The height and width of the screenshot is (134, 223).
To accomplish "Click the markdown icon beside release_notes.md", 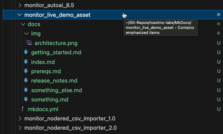I will point(26,80).
